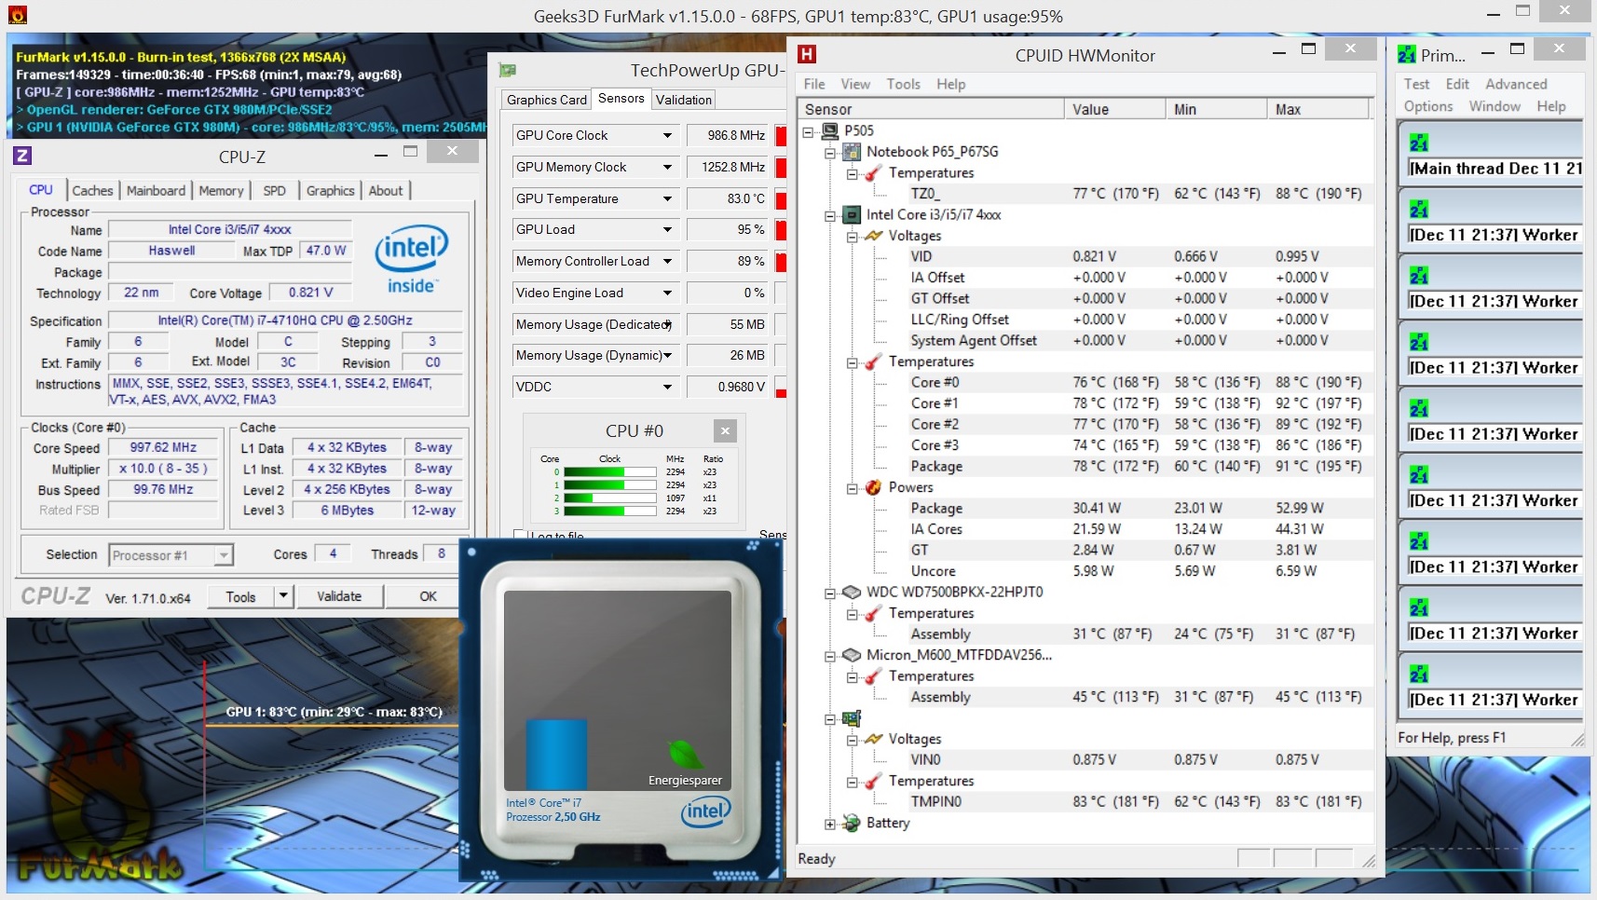Open the GPU Memory Clock sensor dropdown

click(667, 167)
